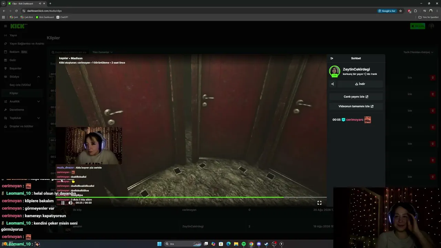441x248 pixels.
Task: Open Videonun tamamını izle link
Action: point(356,106)
